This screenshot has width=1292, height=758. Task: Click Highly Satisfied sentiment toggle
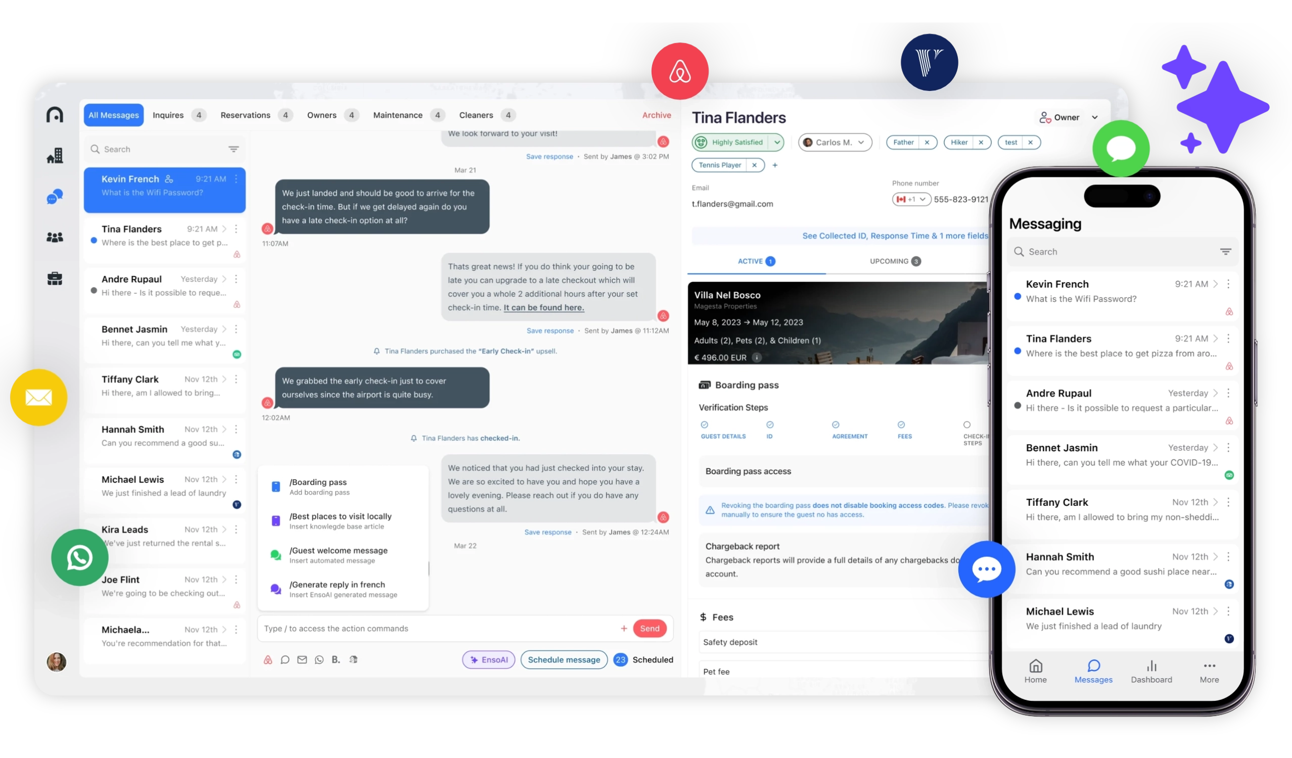coord(739,141)
